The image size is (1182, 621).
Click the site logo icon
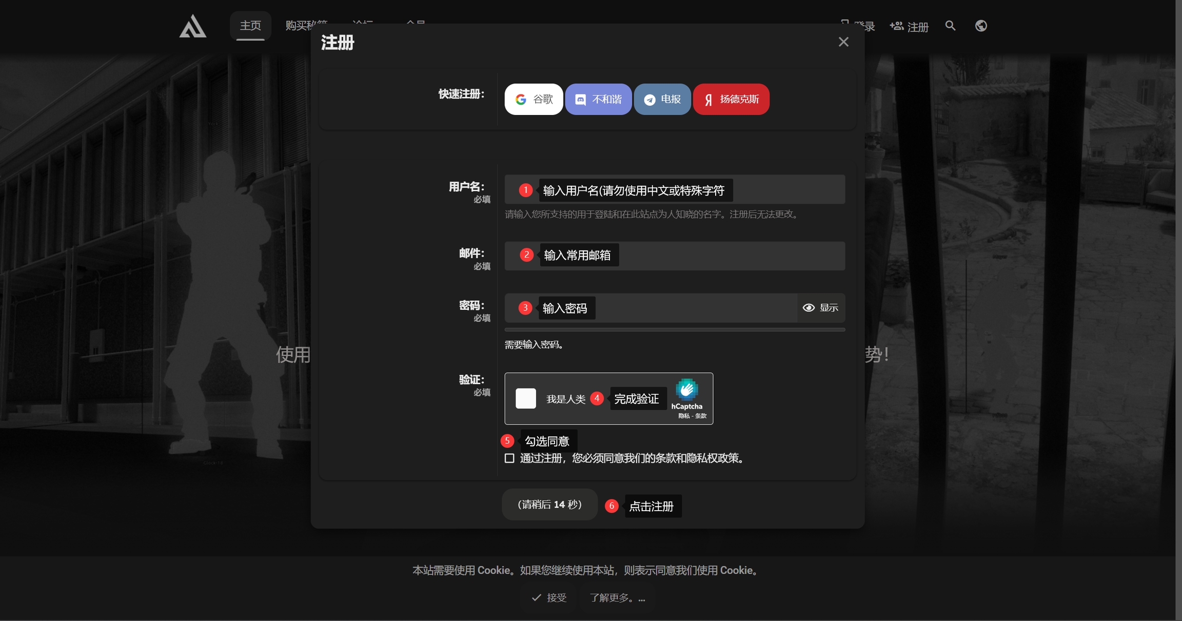click(x=192, y=26)
